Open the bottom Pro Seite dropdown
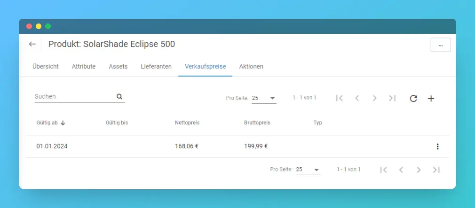Viewport: 475px width, 208px height. coord(308,169)
